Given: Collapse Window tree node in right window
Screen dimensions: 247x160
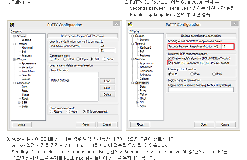Looking at the screenshot, I should pos(133,59).
